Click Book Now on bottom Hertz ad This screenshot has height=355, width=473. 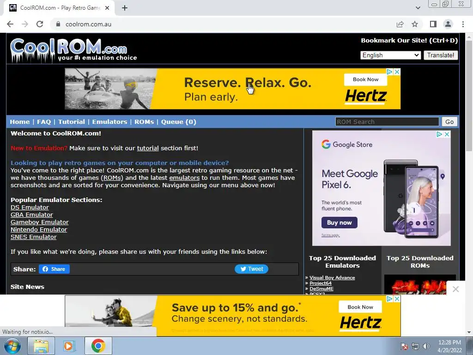360,307
